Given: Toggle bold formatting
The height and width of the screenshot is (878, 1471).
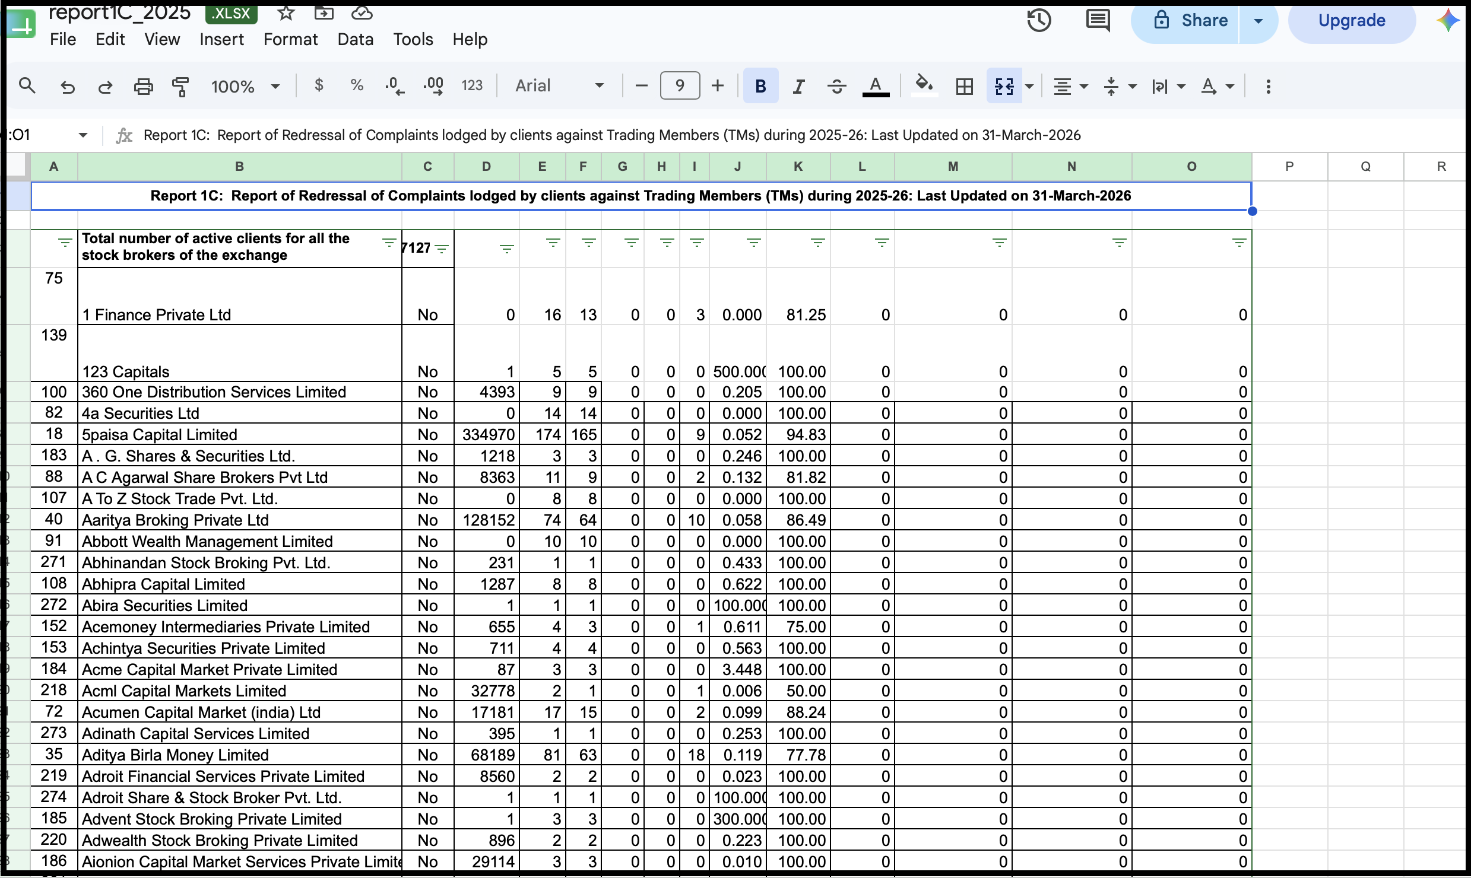Looking at the screenshot, I should click(x=760, y=86).
